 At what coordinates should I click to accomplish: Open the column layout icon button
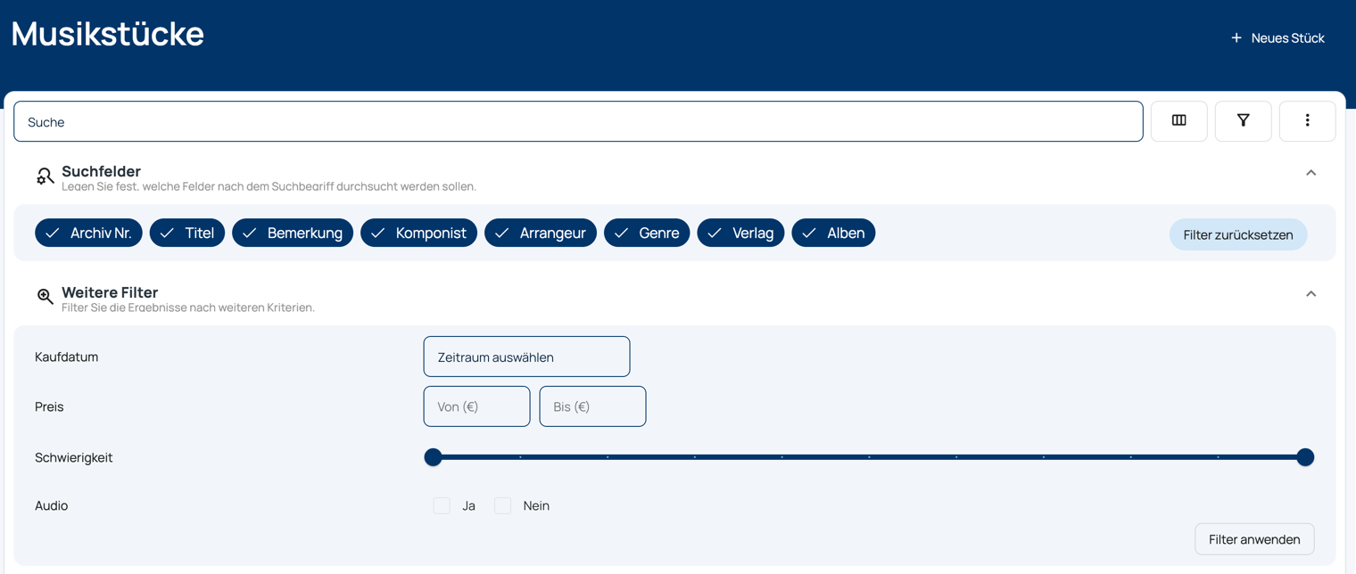[x=1178, y=121]
